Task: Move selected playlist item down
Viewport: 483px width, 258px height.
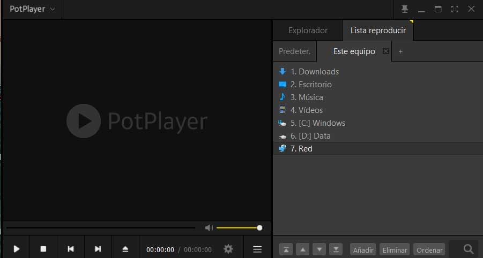Action: pos(319,249)
